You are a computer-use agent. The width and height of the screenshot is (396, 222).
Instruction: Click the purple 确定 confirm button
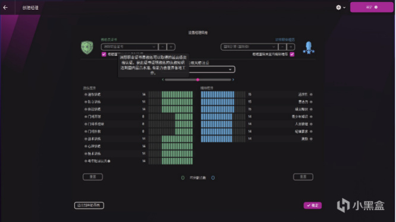coord(313,205)
